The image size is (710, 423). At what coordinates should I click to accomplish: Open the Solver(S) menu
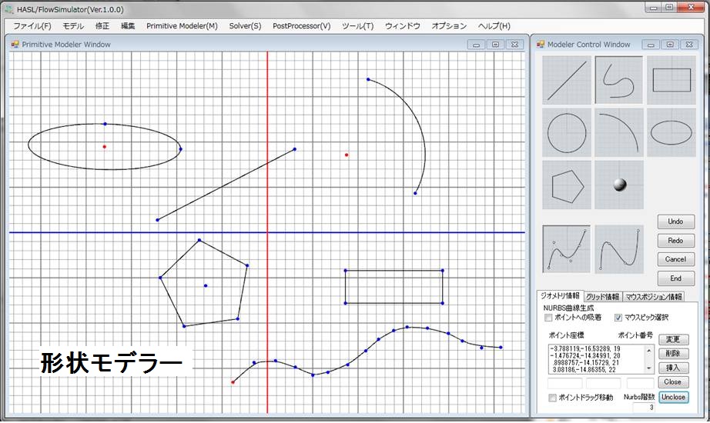point(245,26)
